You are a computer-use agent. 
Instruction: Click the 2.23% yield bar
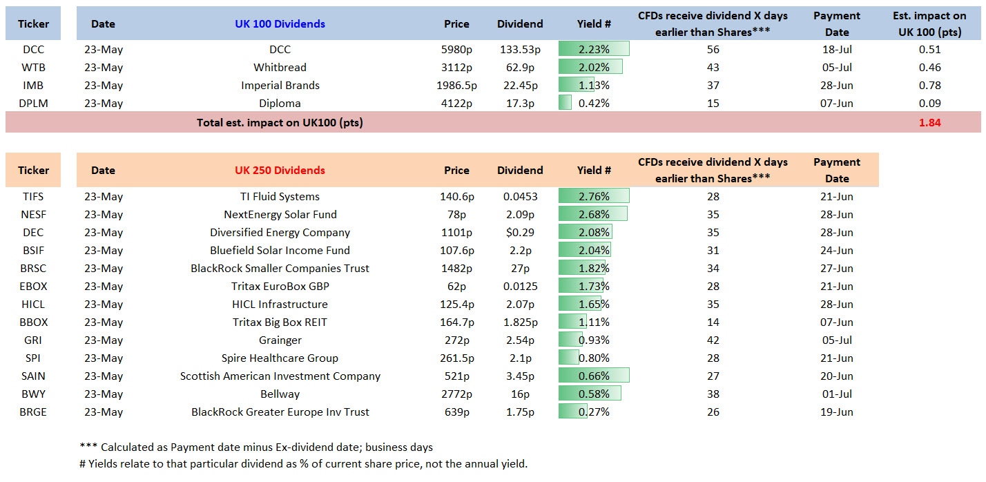click(x=594, y=49)
